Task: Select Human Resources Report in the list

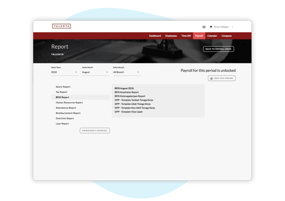Action: [69, 103]
